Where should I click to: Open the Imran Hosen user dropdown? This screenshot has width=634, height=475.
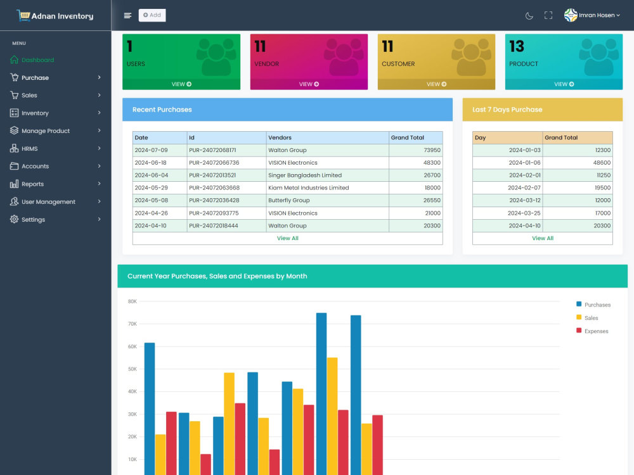pyautogui.click(x=599, y=15)
